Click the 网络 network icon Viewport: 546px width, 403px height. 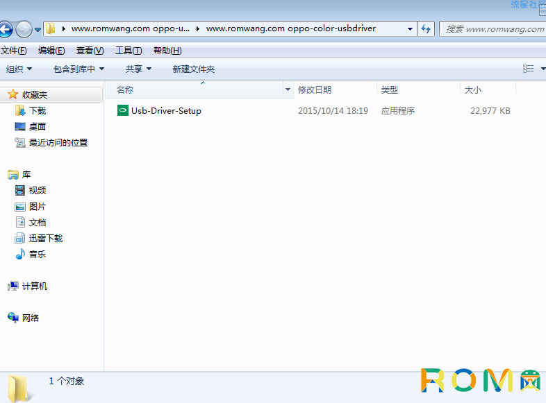click(x=13, y=318)
